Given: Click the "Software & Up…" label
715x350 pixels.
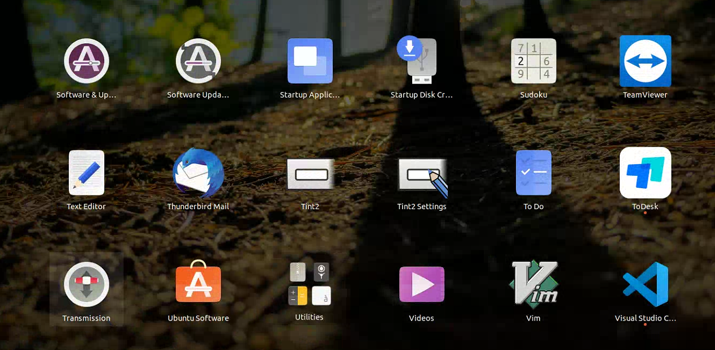Looking at the screenshot, I should point(86,95).
